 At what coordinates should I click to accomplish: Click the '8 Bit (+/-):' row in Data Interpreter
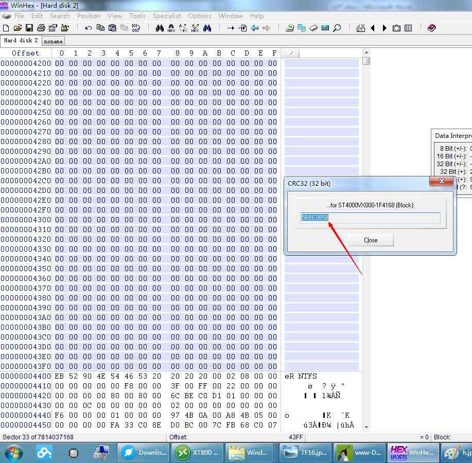(453, 149)
